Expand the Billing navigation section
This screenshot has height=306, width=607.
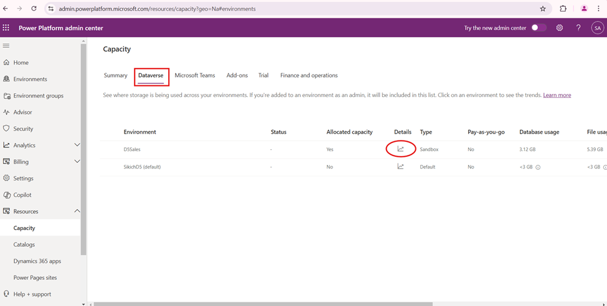[x=77, y=162]
